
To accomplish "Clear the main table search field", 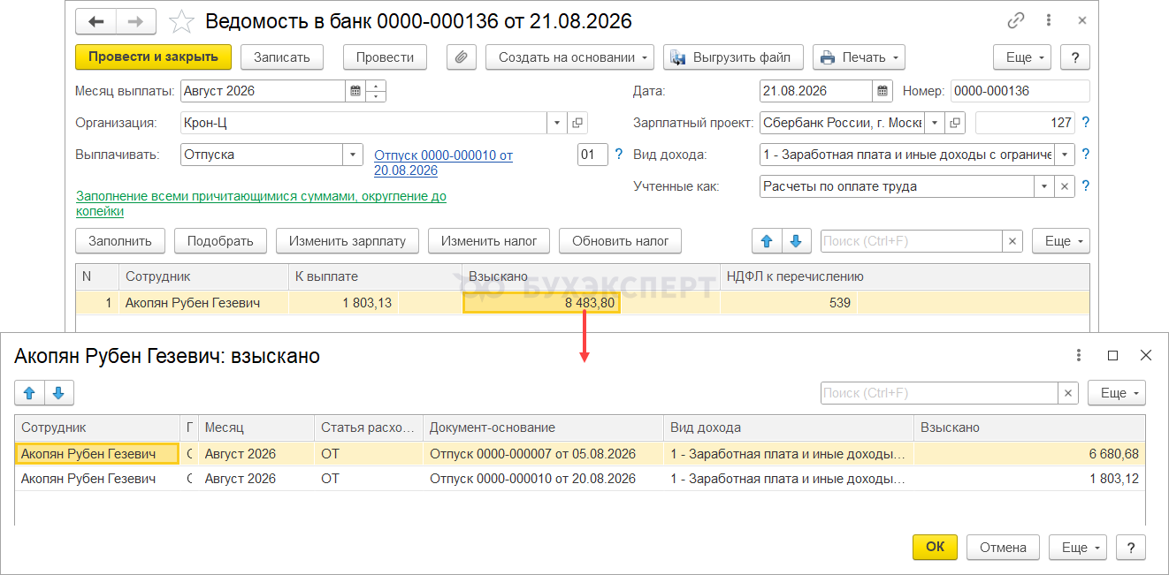I will coord(1012,241).
